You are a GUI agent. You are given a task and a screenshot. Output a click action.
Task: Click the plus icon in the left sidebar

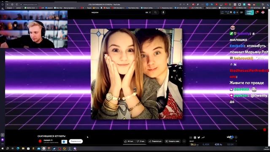(3, 135)
